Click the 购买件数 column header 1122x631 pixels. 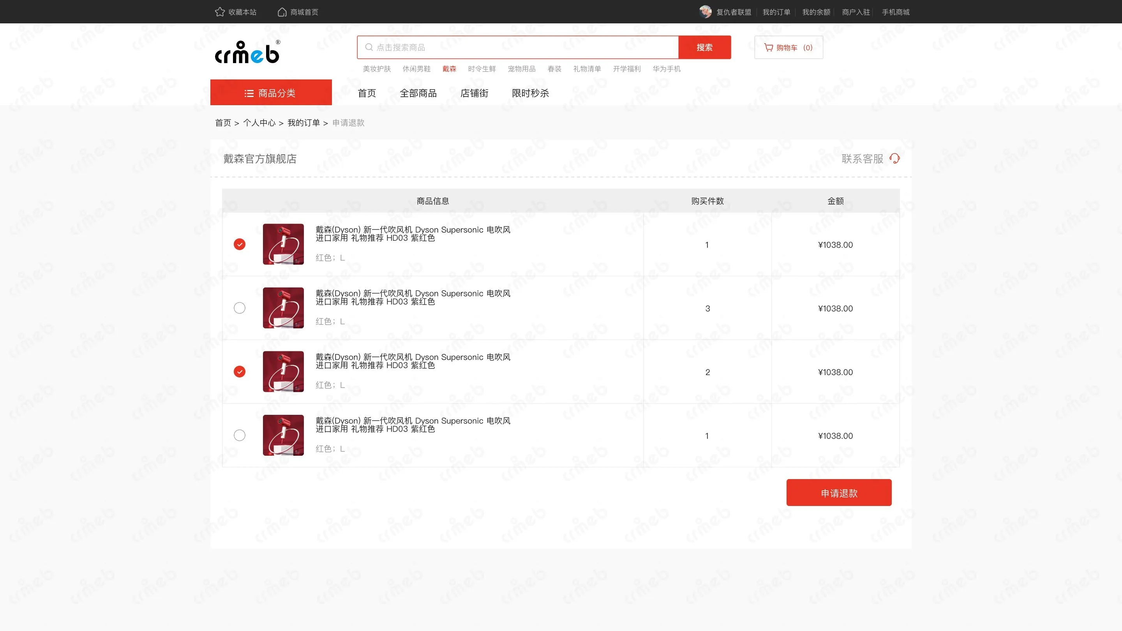coord(707,201)
